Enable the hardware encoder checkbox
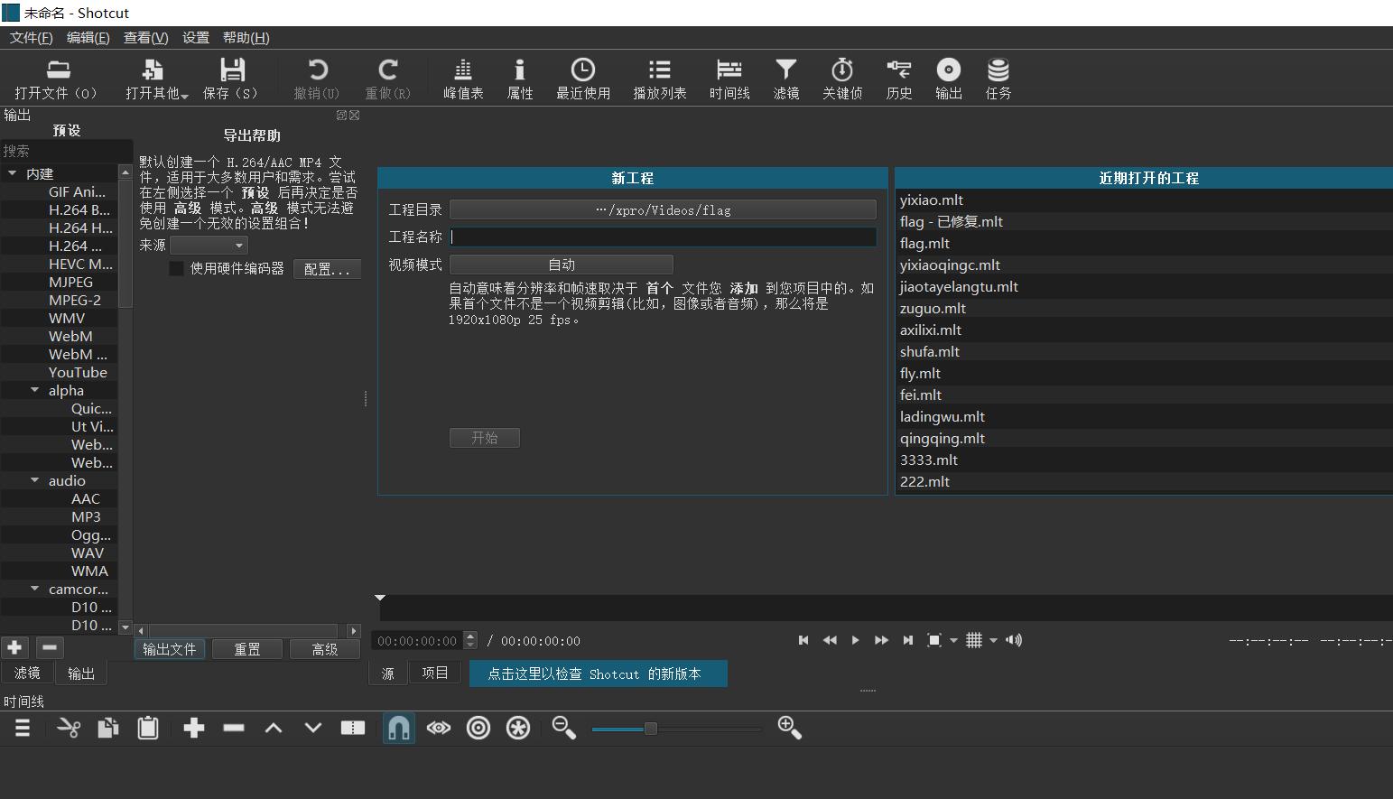 (176, 268)
